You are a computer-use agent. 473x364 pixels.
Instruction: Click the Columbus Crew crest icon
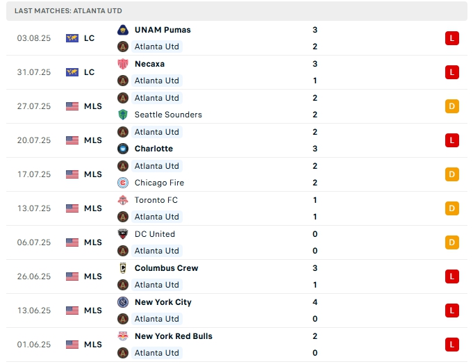123,268
